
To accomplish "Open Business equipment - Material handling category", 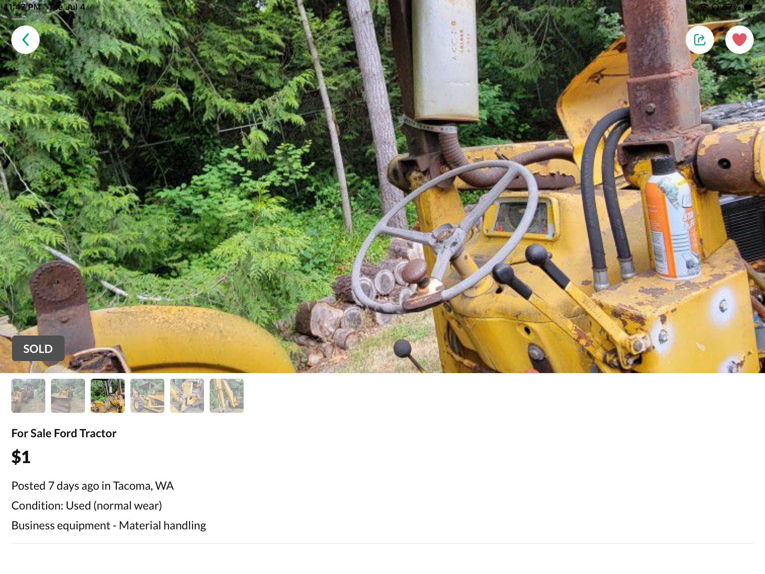I will pyautogui.click(x=109, y=525).
